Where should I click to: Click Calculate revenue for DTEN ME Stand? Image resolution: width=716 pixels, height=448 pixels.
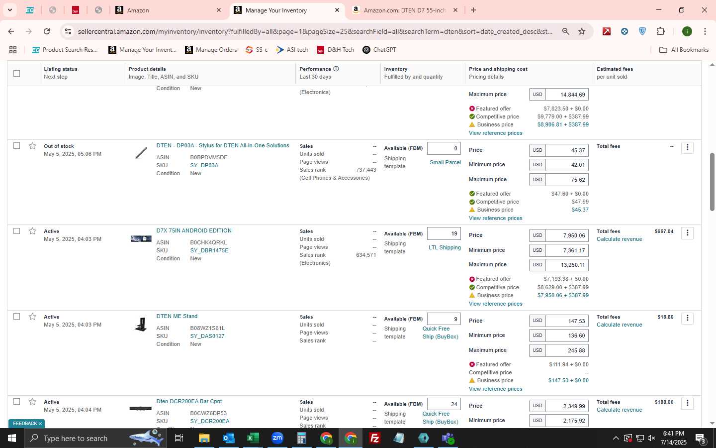[x=620, y=325]
